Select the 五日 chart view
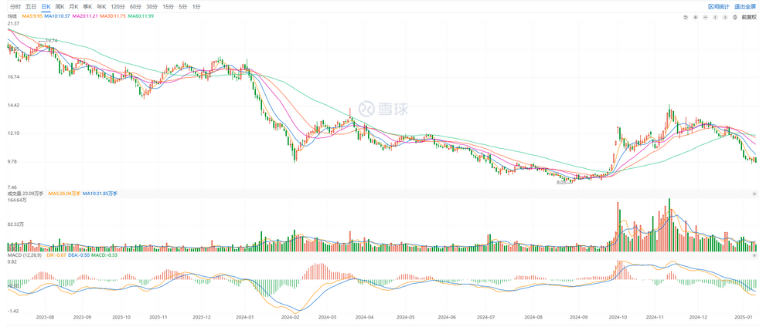 pos(31,6)
